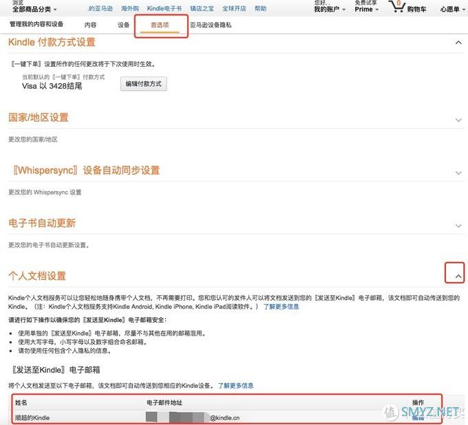Open 心愿单 wish list dropdown

click(452, 9)
